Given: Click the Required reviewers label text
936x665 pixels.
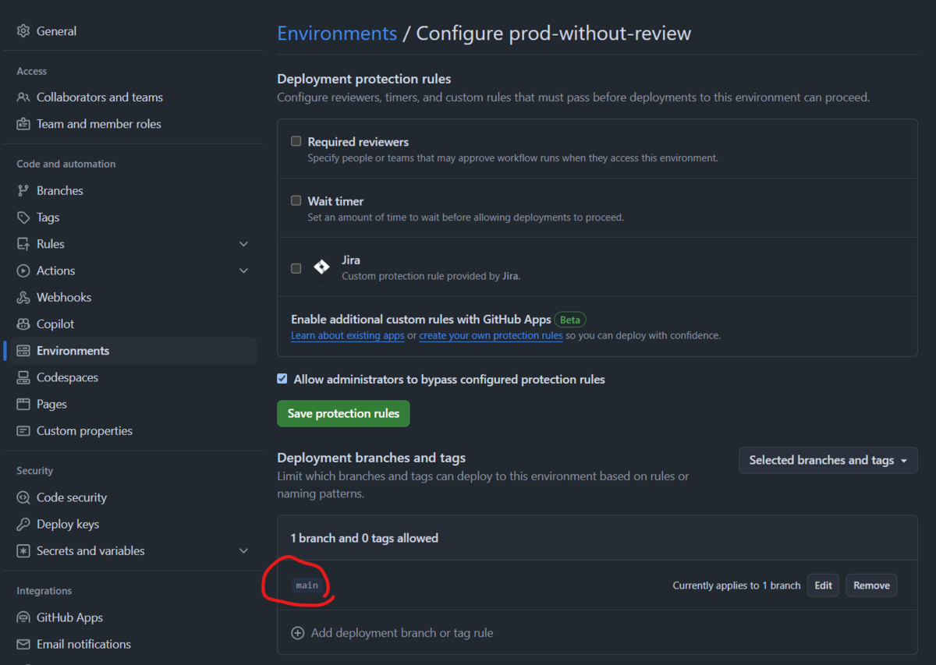Looking at the screenshot, I should [x=358, y=142].
